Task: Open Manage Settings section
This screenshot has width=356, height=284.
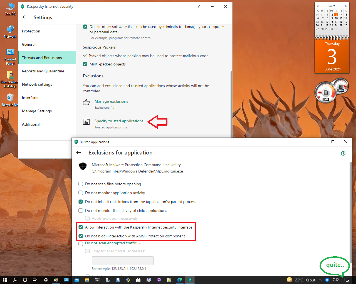Action: coord(47,111)
